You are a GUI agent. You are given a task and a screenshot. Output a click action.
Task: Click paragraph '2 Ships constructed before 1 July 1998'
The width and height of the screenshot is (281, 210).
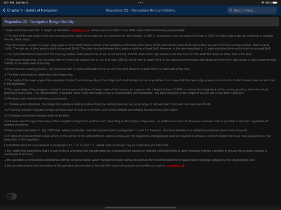tap(126, 130)
